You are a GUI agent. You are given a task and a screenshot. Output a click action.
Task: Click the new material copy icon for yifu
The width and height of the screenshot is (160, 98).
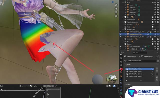click(x=50, y=86)
